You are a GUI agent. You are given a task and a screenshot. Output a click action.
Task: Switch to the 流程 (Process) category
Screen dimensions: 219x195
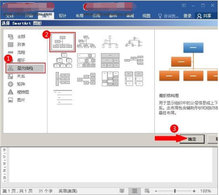click(x=21, y=53)
